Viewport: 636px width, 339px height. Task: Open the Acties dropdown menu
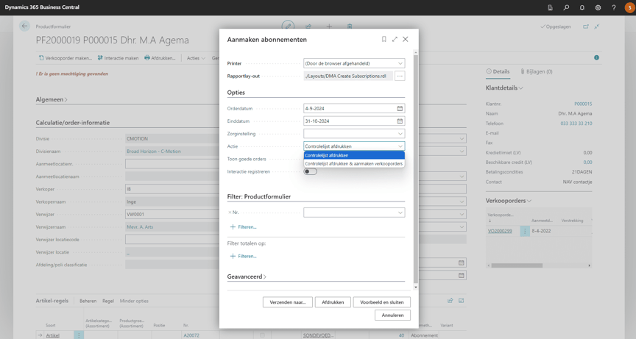click(x=196, y=58)
